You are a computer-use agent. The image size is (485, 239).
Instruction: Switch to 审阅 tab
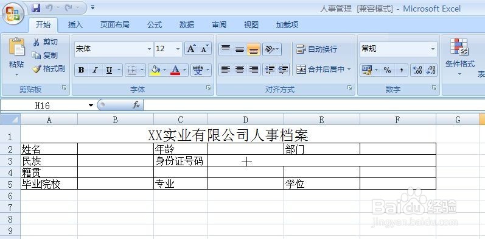219,25
